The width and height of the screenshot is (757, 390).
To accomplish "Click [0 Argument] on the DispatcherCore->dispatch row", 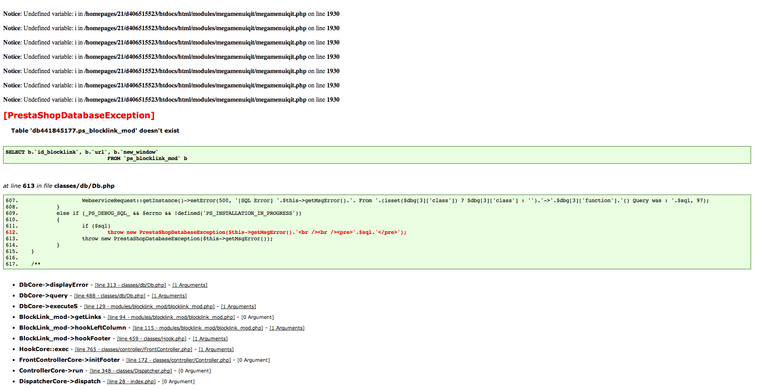I will pos(178,382).
